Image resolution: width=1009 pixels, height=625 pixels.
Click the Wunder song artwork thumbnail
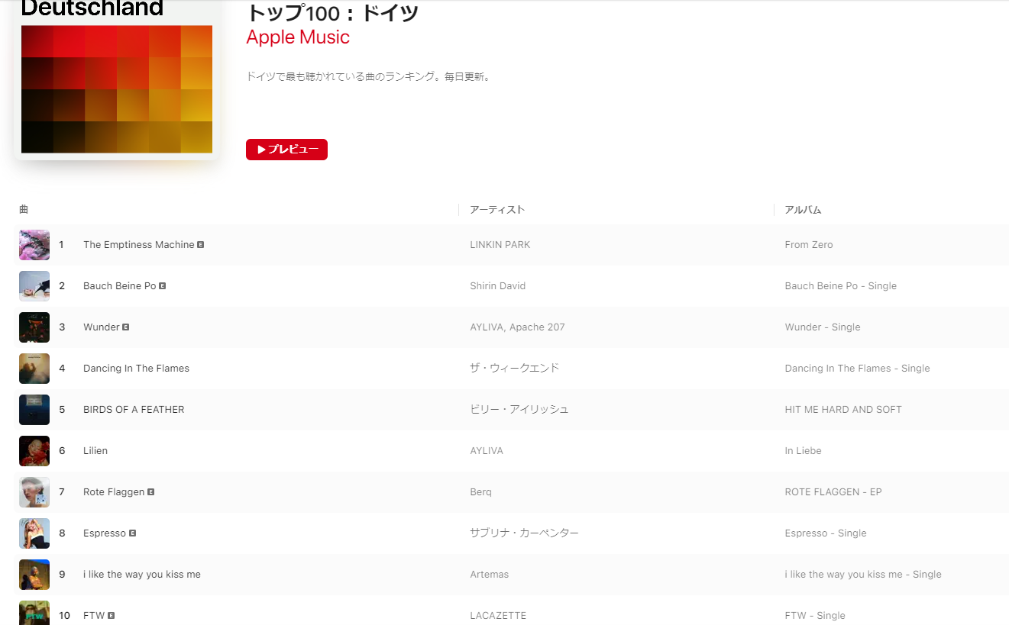click(34, 327)
